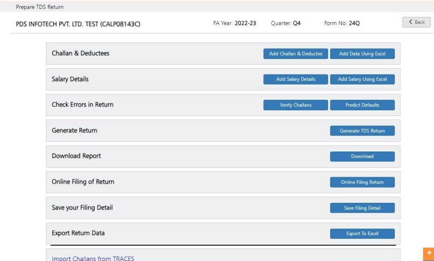Screen dimensions: 434x261
Task: Open Import Challans from TRACES link
Action: point(92,258)
